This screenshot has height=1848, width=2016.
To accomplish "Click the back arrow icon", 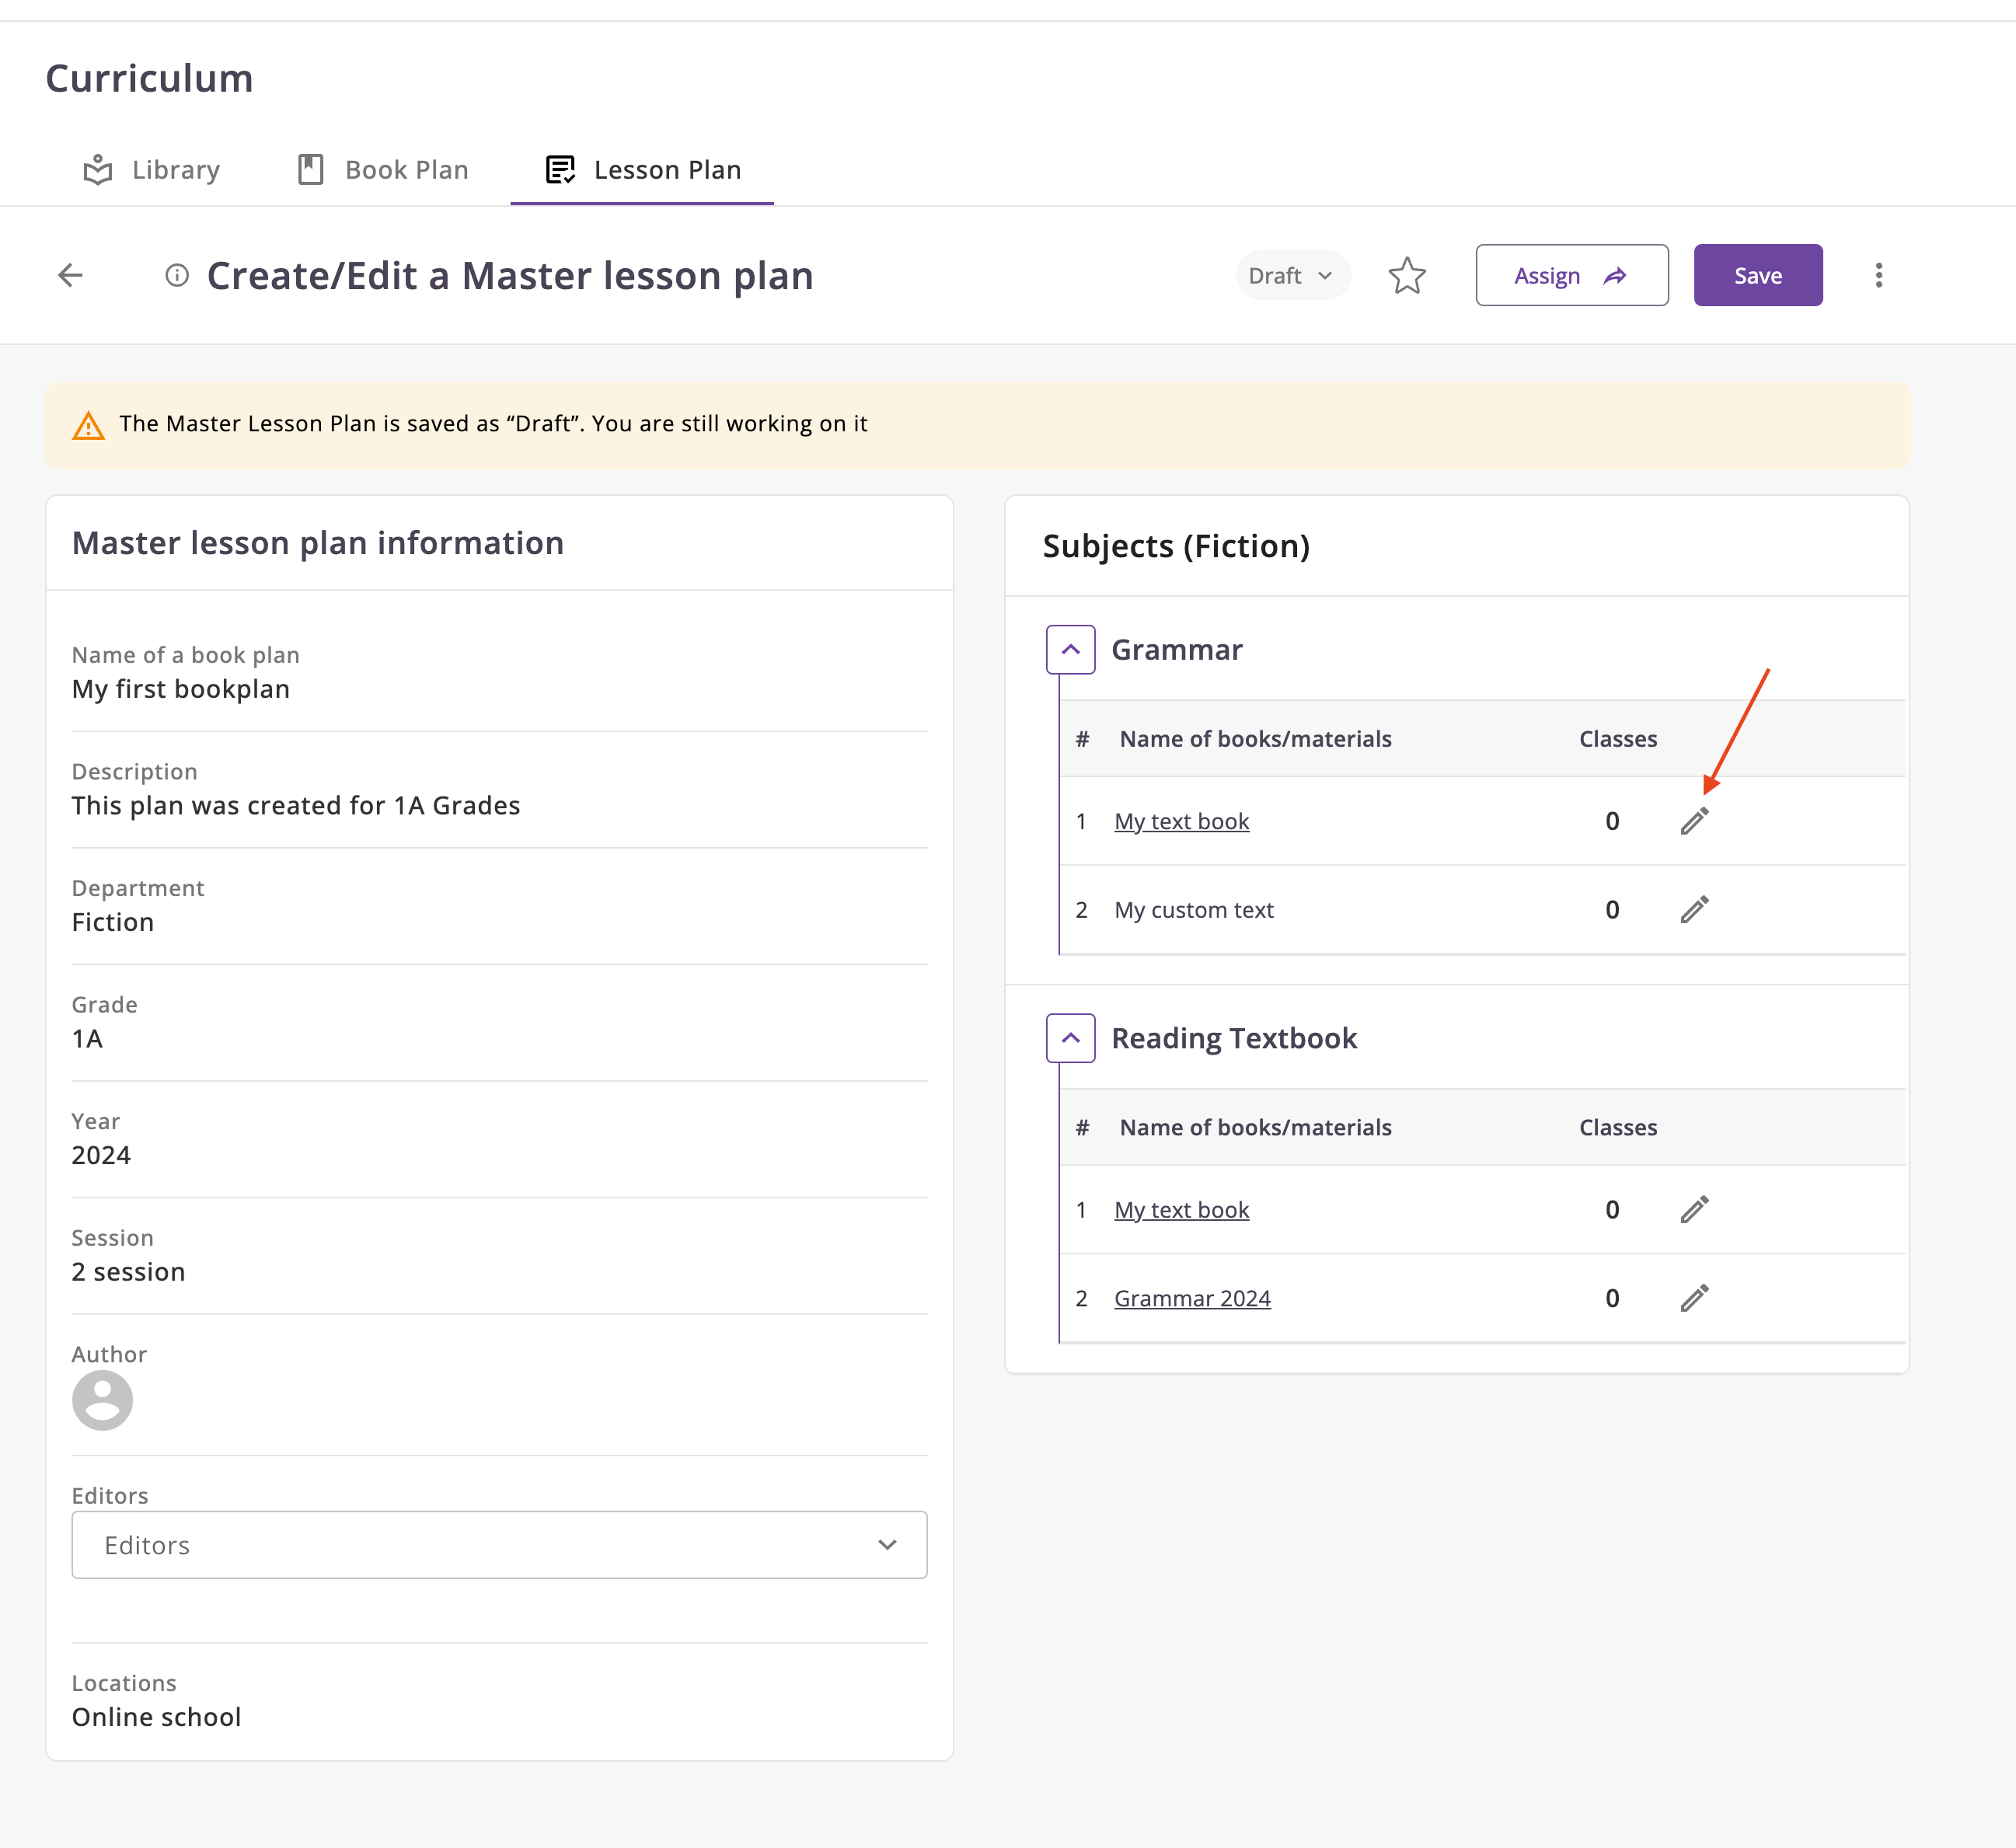I will [70, 275].
